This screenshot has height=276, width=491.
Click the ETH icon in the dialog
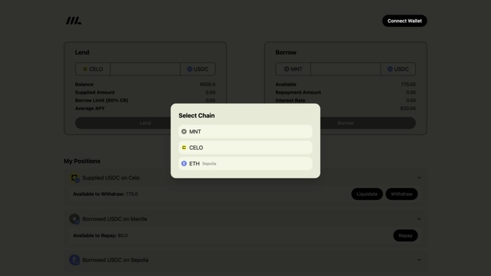(x=184, y=164)
